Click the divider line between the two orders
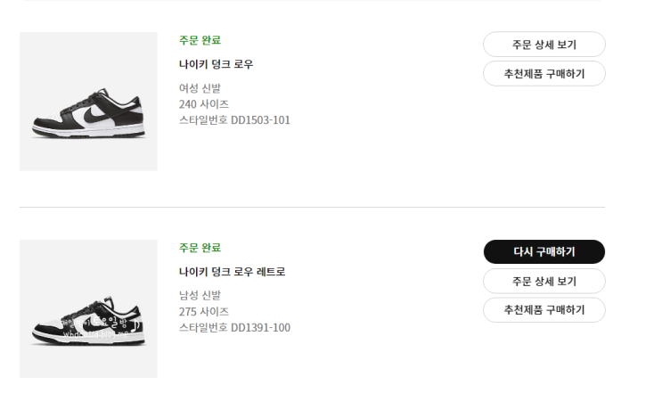This screenshot has height=410, width=662. click(312, 207)
